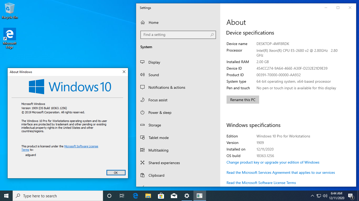Open the Microsoft Services Agreement link
Viewport: 359px width, 201px height.
coord(281,172)
